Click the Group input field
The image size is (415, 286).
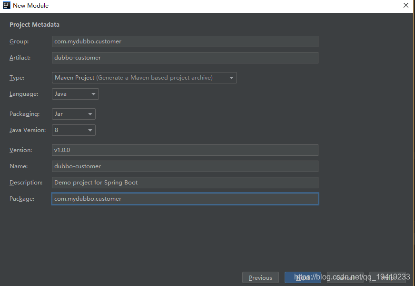click(x=185, y=41)
